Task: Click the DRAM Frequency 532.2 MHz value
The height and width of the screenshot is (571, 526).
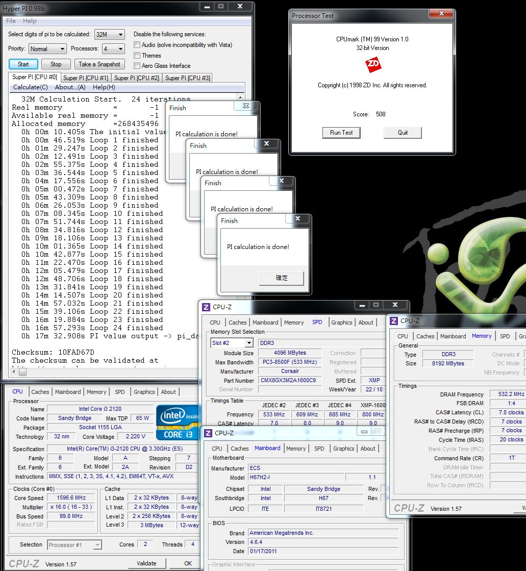Action: (x=508, y=394)
